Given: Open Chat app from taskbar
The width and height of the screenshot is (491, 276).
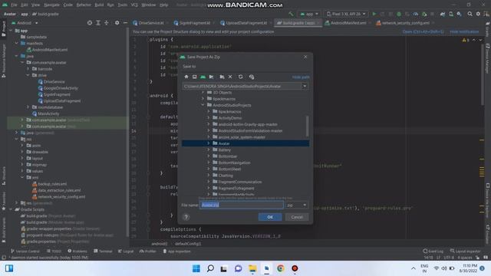Looking at the screenshot, I should (x=239, y=268).
